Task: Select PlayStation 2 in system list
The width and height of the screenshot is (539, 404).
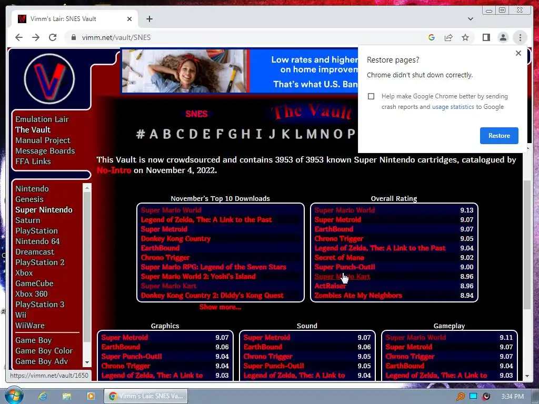Action: click(x=40, y=262)
